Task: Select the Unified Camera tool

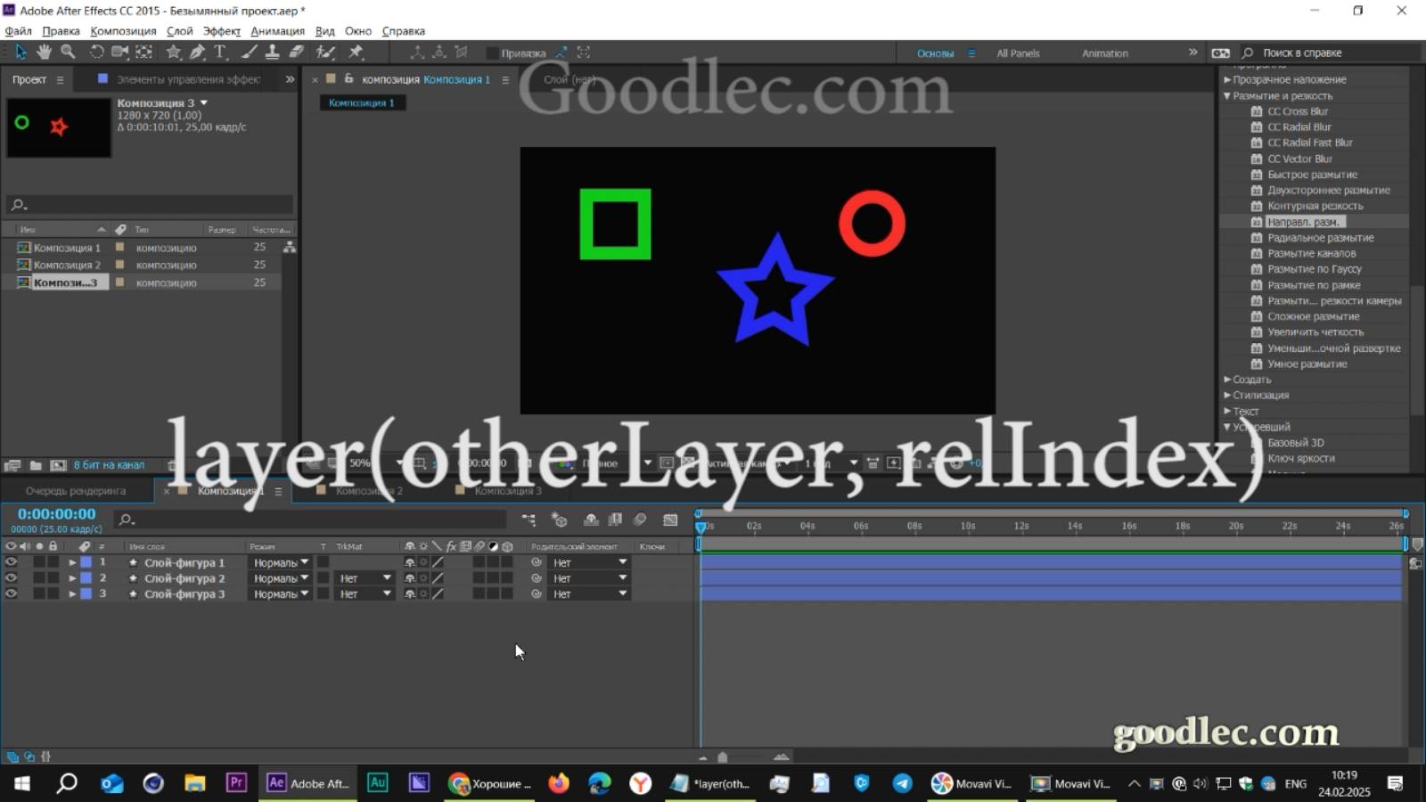Action: 119,52
